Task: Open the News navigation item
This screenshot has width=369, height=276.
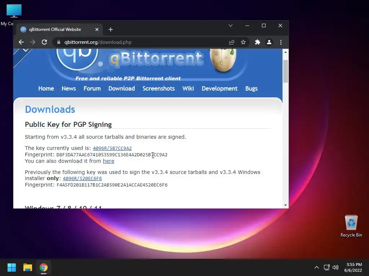Action: 69,88
